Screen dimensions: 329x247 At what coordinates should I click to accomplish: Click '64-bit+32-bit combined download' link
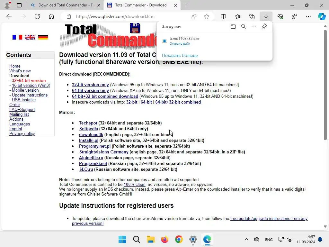pos(105,96)
